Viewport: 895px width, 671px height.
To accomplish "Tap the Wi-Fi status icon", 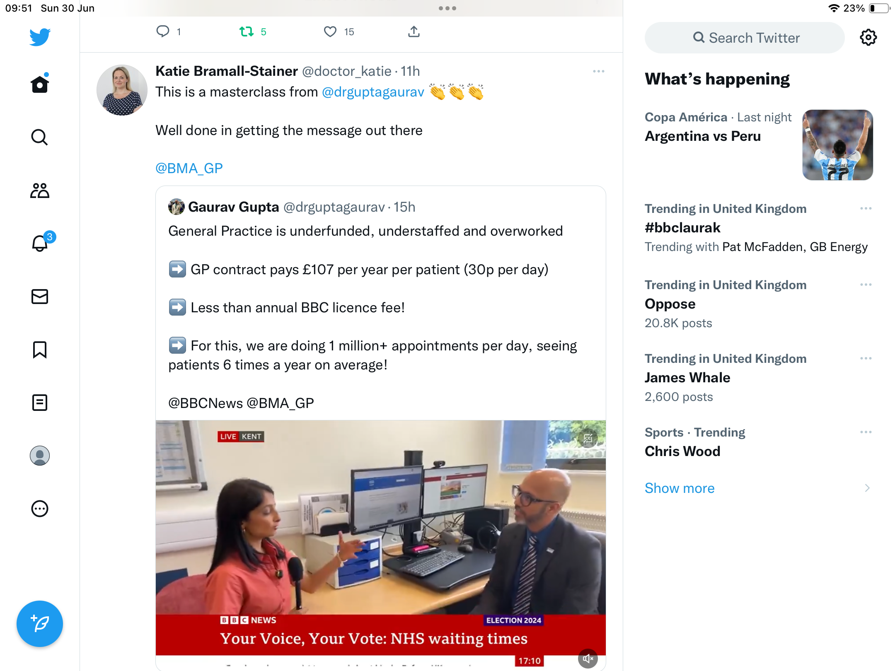I will pos(833,8).
